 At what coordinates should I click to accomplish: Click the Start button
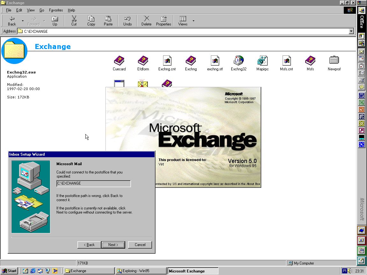(x=9, y=271)
